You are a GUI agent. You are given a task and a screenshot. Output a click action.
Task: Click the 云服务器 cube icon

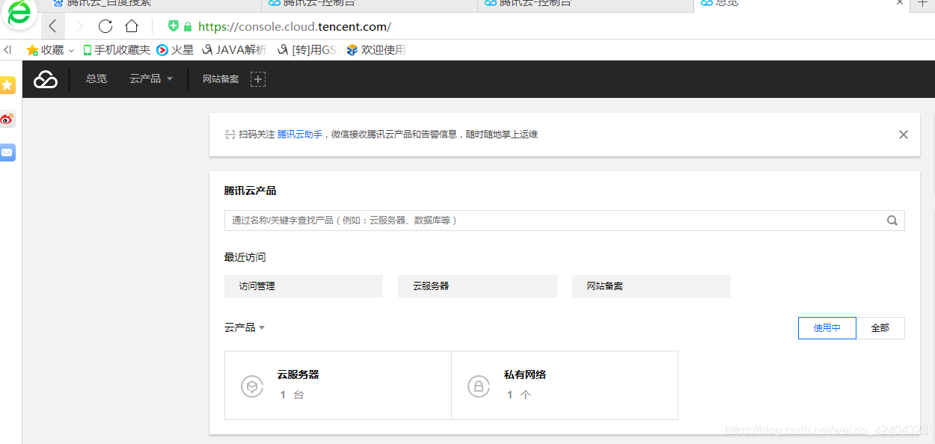252,386
